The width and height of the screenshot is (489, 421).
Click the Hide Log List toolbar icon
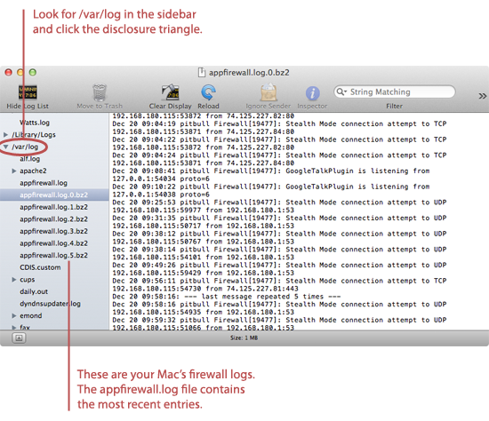coord(28,92)
